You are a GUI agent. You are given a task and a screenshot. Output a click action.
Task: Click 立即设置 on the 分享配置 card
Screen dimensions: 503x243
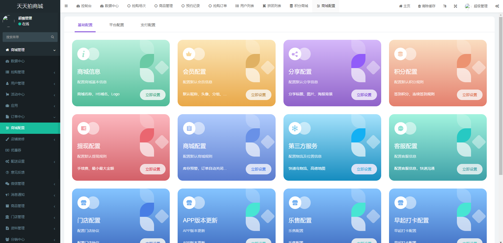(x=364, y=95)
